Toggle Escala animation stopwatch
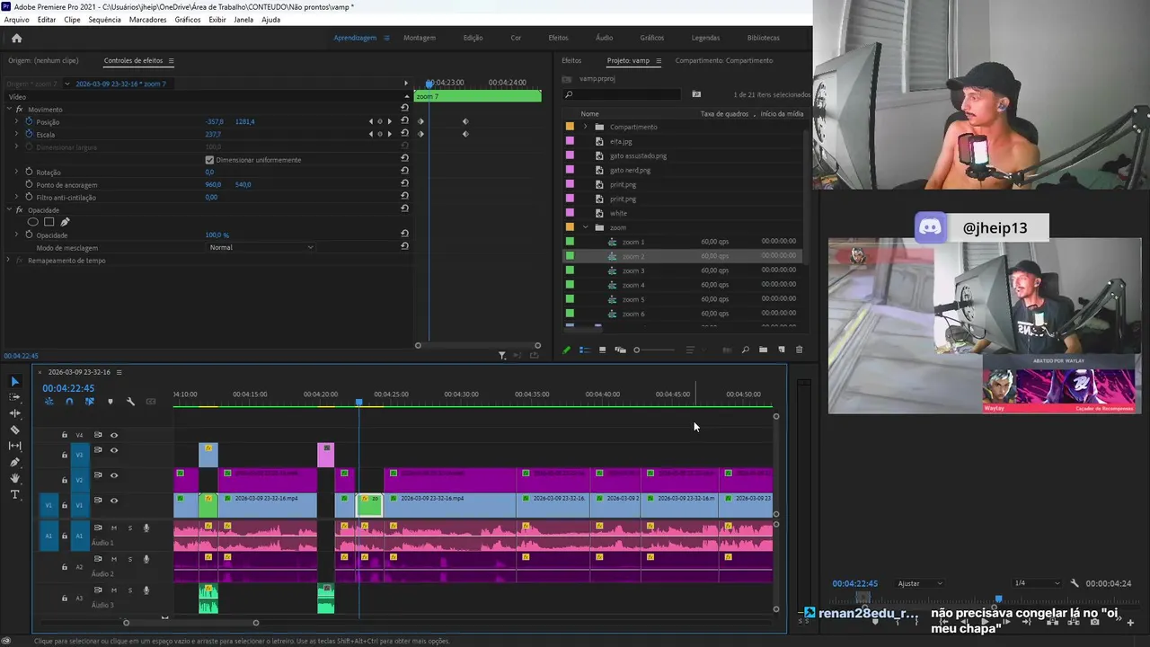 [x=29, y=134]
